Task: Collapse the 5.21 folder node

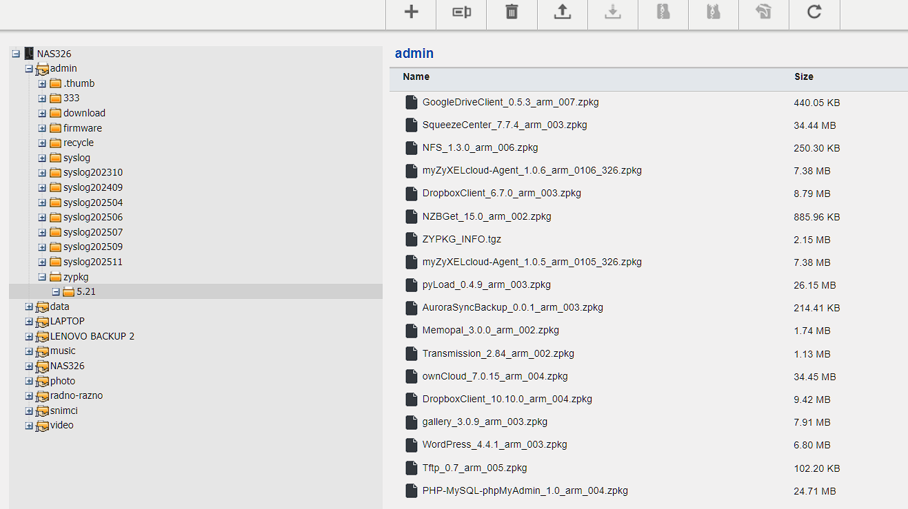Action: point(56,291)
